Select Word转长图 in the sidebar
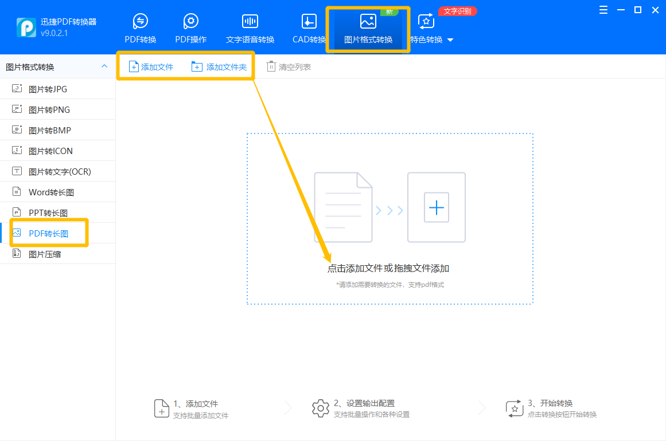The image size is (666, 441). pyautogui.click(x=58, y=192)
